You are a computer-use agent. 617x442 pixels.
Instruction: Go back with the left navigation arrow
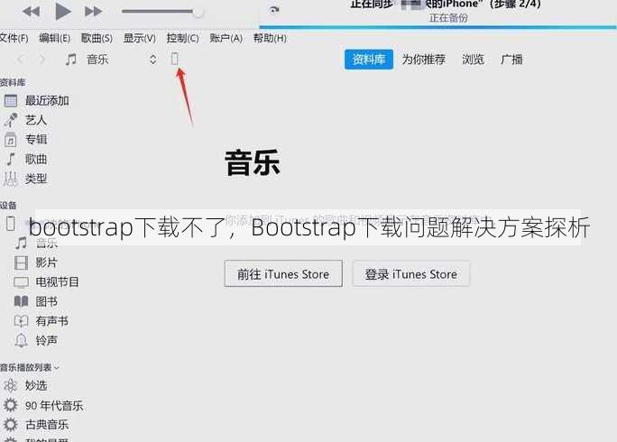[x=21, y=60]
